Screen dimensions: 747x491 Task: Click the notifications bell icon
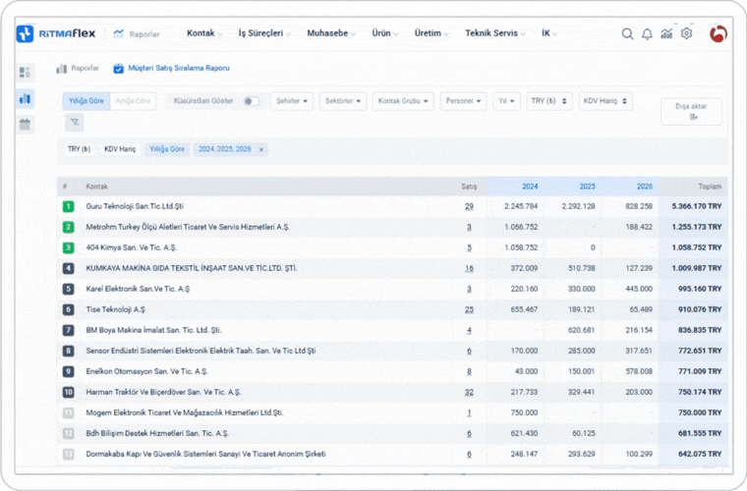(647, 33)
